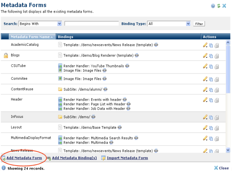Unbind the News Release template from AcademicCatalog
The image size is (232, 171).
[x=156, y=45]
